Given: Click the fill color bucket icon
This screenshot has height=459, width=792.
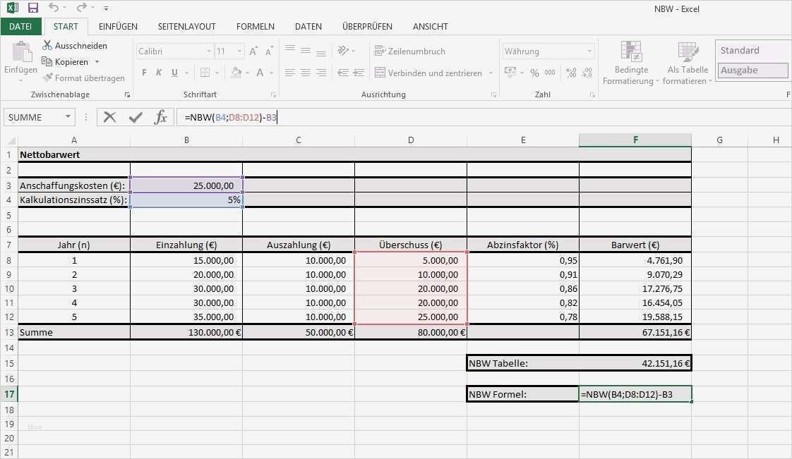Looking at the screenshot, I should [236, 73].
